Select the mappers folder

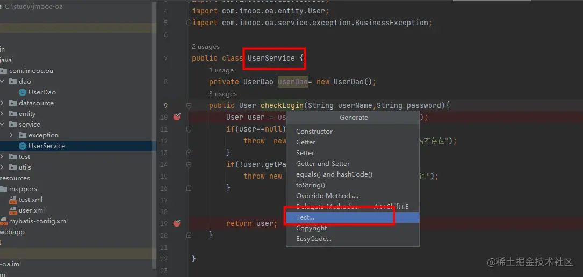23,189
